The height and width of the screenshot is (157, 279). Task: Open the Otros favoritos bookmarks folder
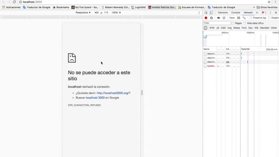tap(267, 7)
